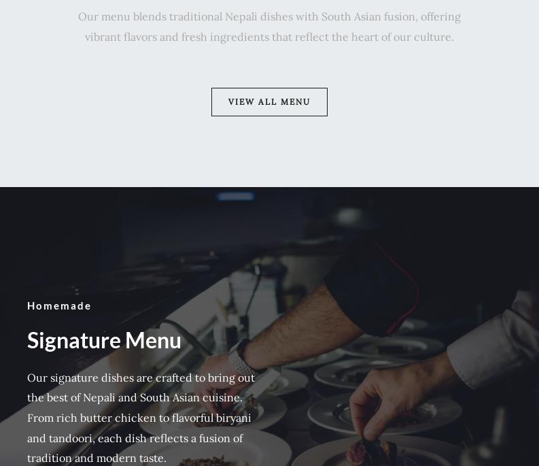Click 'Our signature dishes are crafted' text line
This screenshot has width=539, height=466.
(141, 378)
